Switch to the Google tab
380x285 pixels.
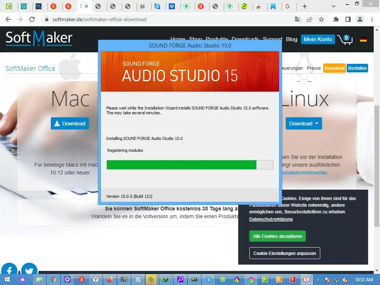coord(288,7)
